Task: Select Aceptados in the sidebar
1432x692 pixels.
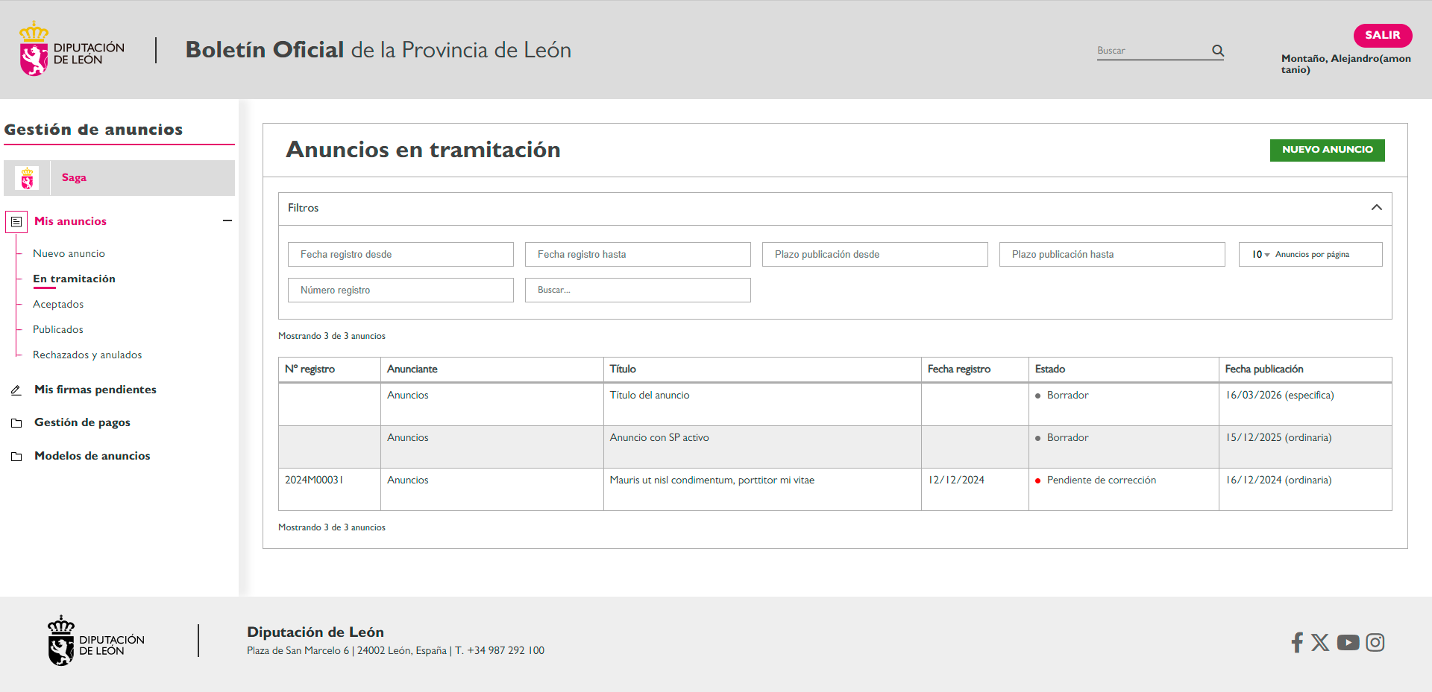Action: click(x=57, y=304)
